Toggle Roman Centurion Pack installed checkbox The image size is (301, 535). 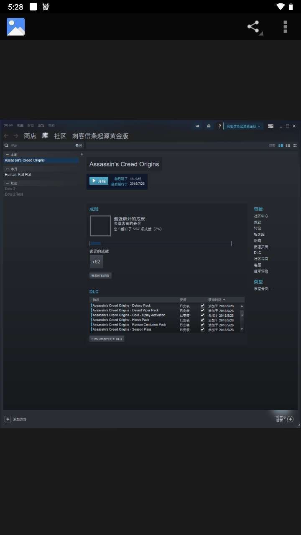click(x=203, y=325)
